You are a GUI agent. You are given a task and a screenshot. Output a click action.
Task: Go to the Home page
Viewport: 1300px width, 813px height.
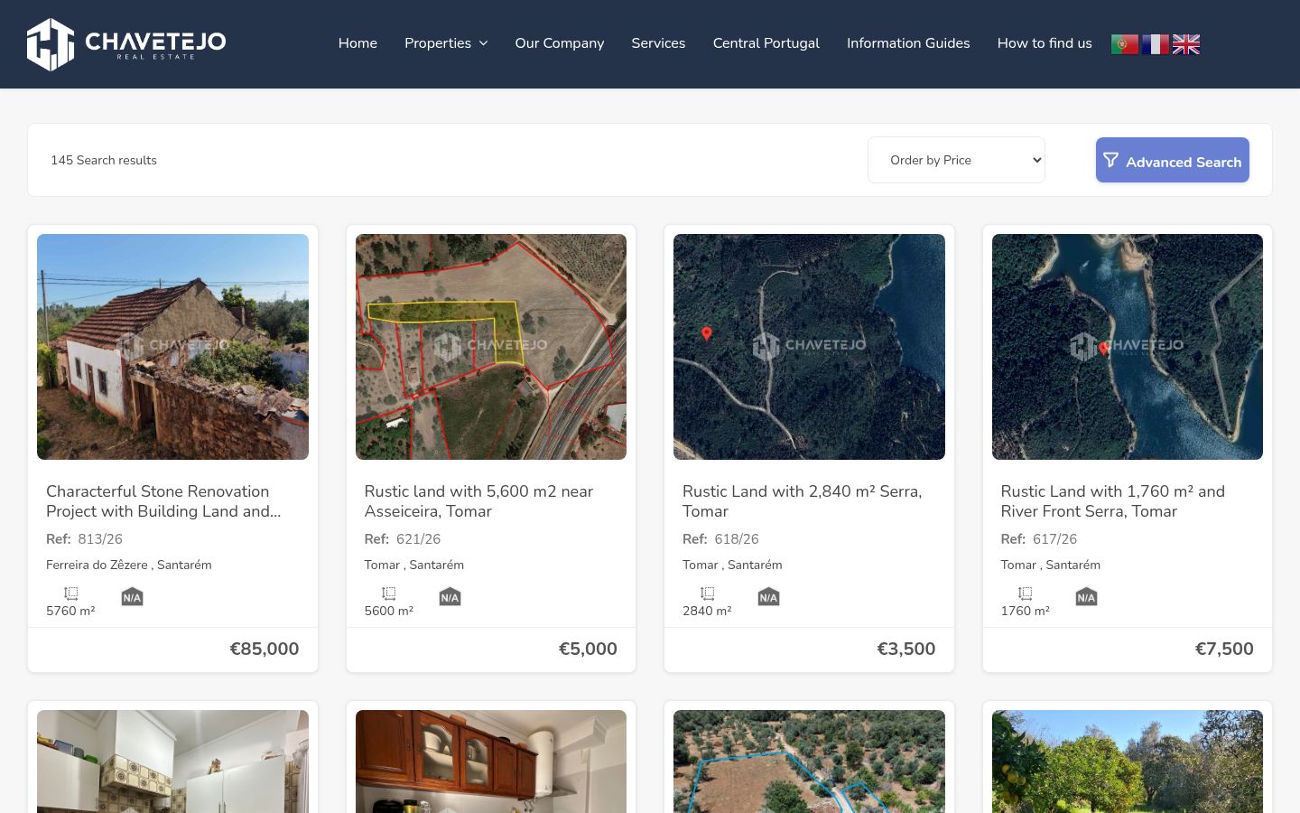tap(357, 43)
